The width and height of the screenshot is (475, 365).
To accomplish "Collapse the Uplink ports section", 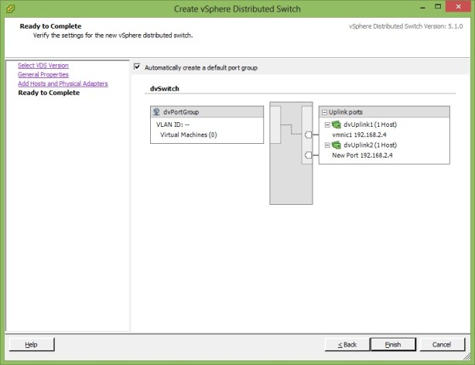I will coord(324,112).
